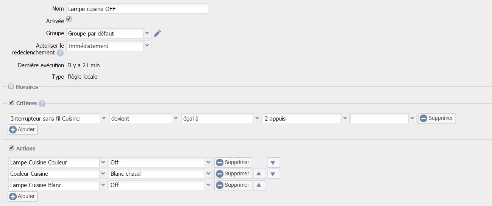Image resolution: width=492 pixels, height=206 pixels.
Task: Click the pencil icon to edit the Groupe
Action: point(158,33)
